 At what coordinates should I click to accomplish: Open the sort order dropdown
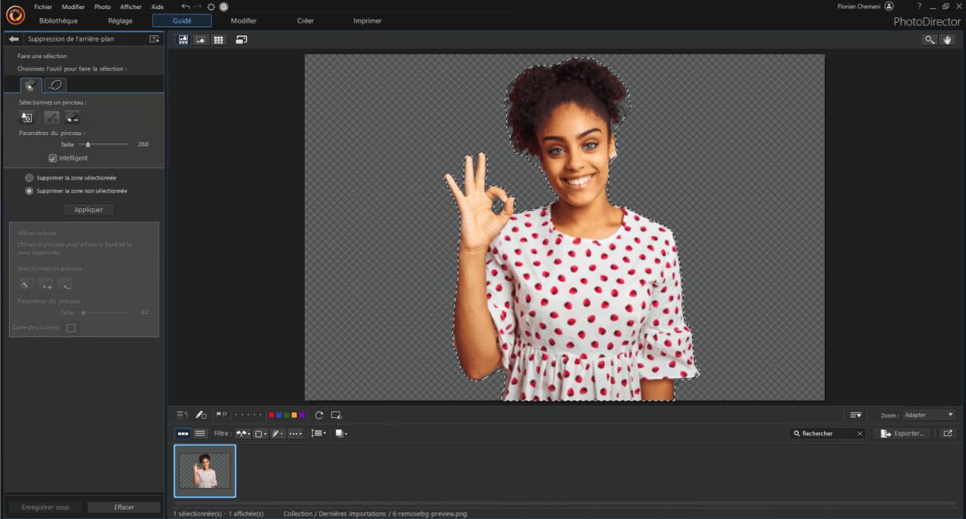coord(318,434)
